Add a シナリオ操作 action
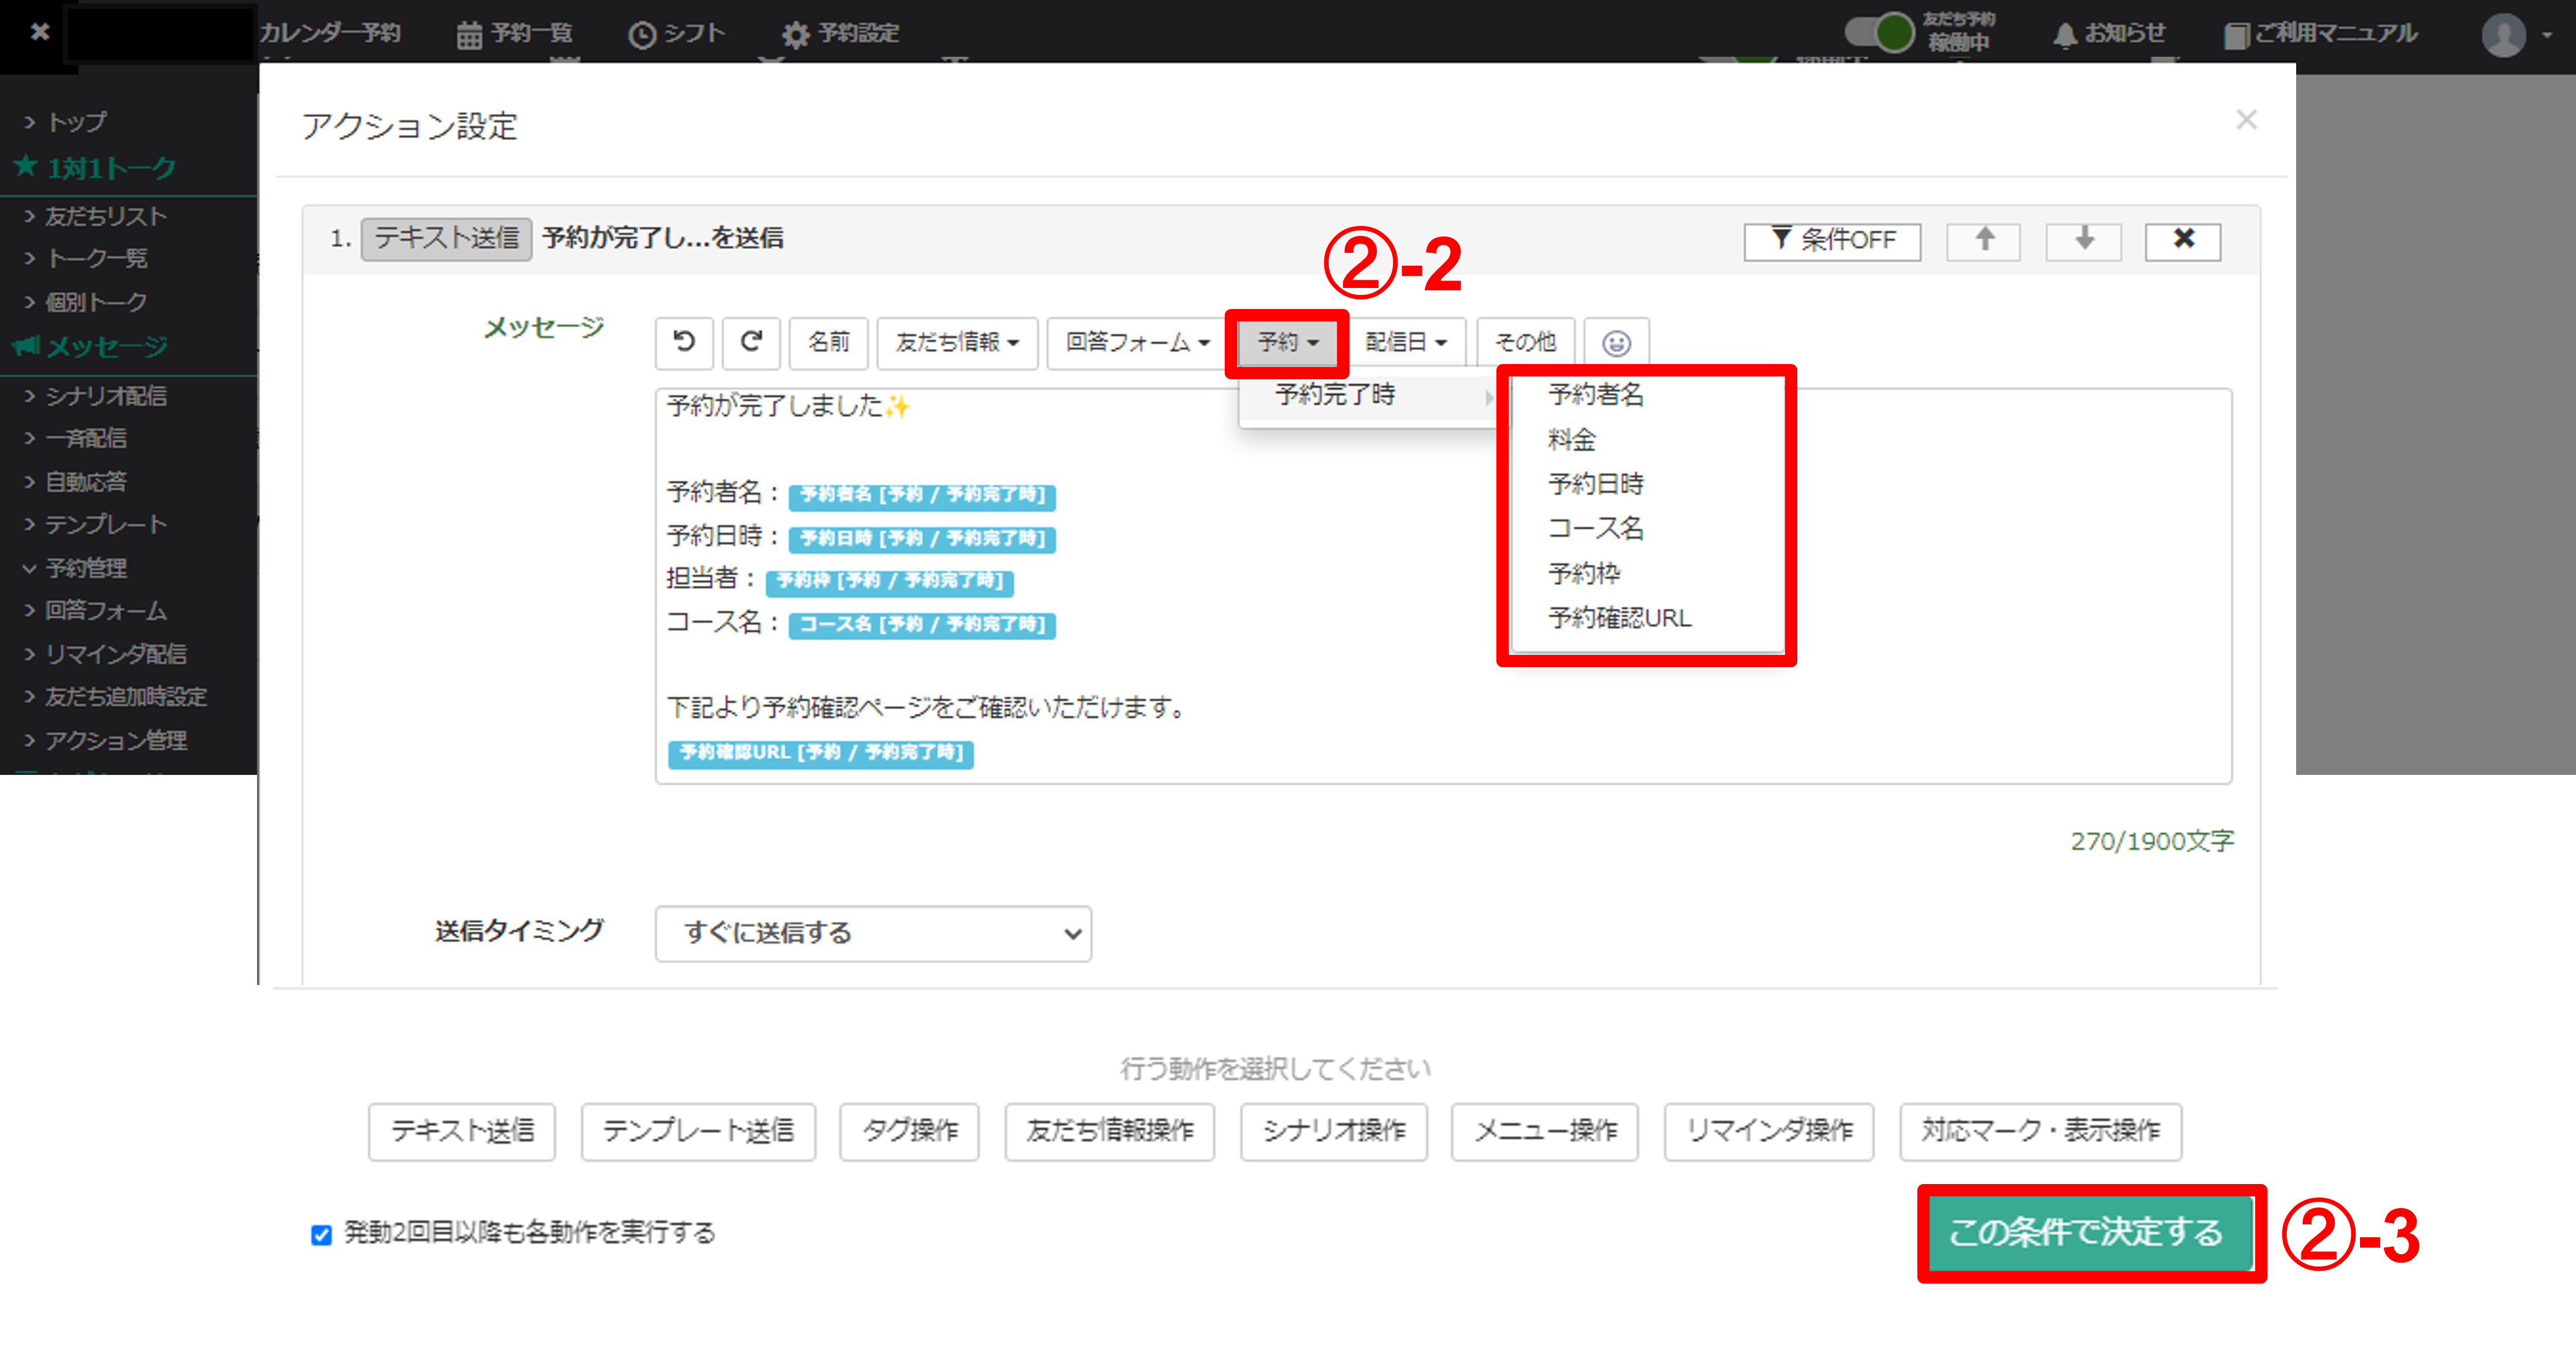Screen dimensions: 2576x1352 1333,1131
